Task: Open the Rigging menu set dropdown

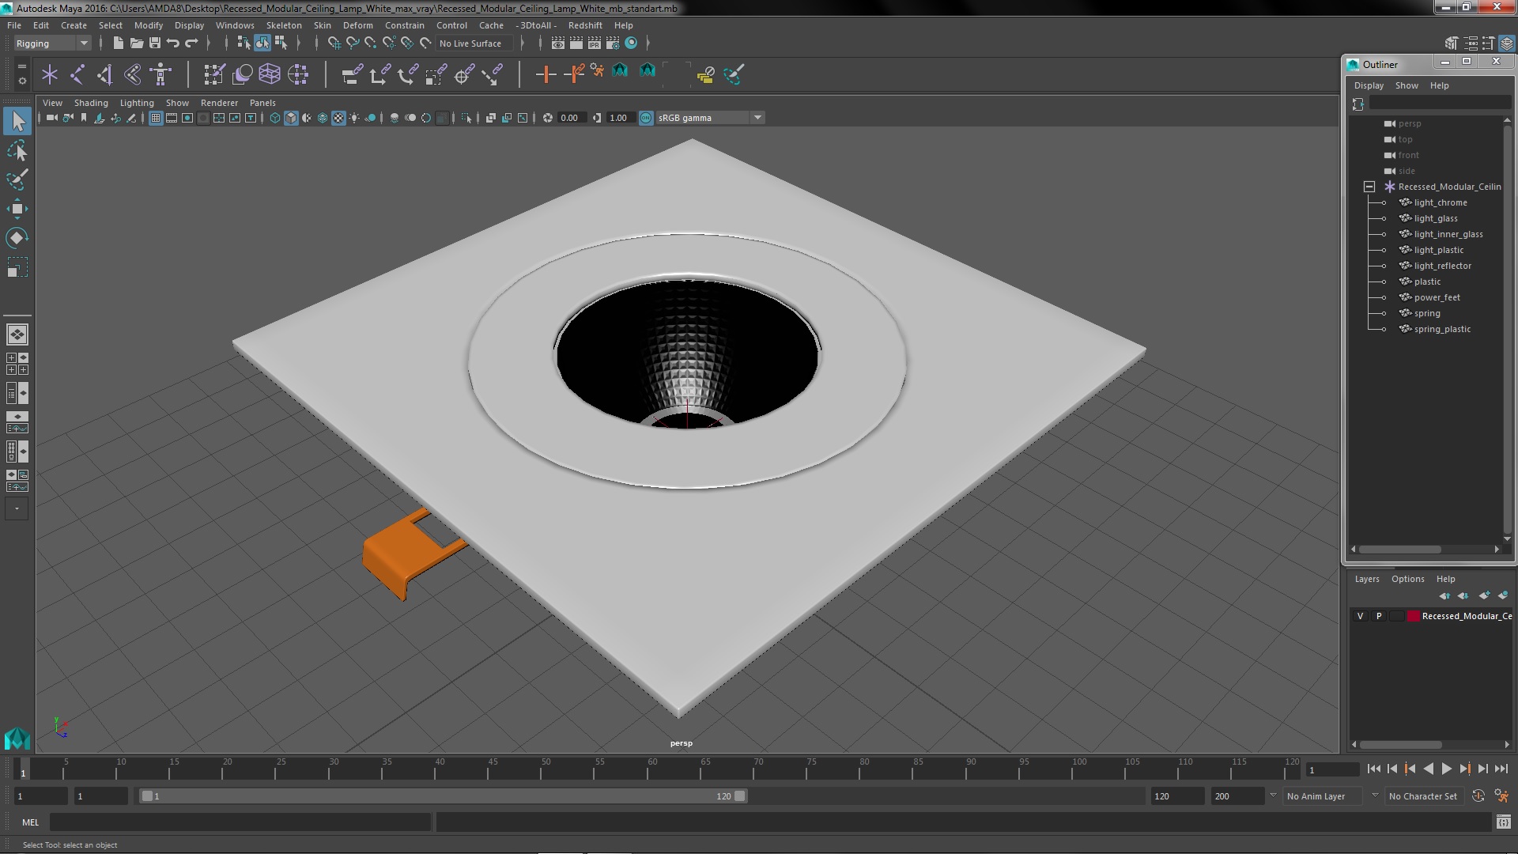Action: point(52,43)
